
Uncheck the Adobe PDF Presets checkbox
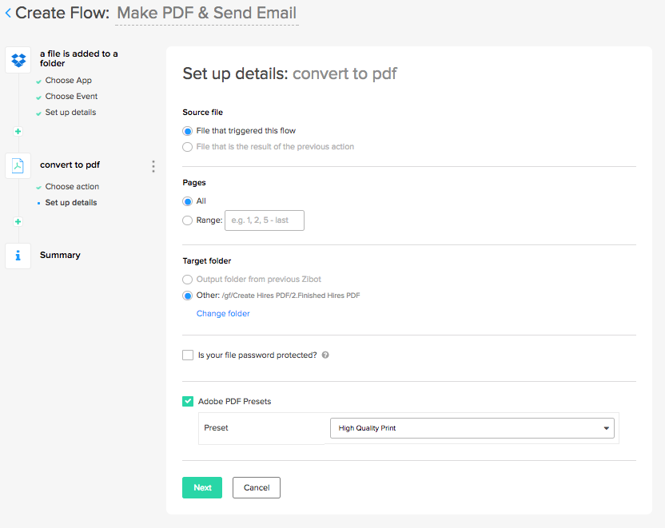coord(188,401)
